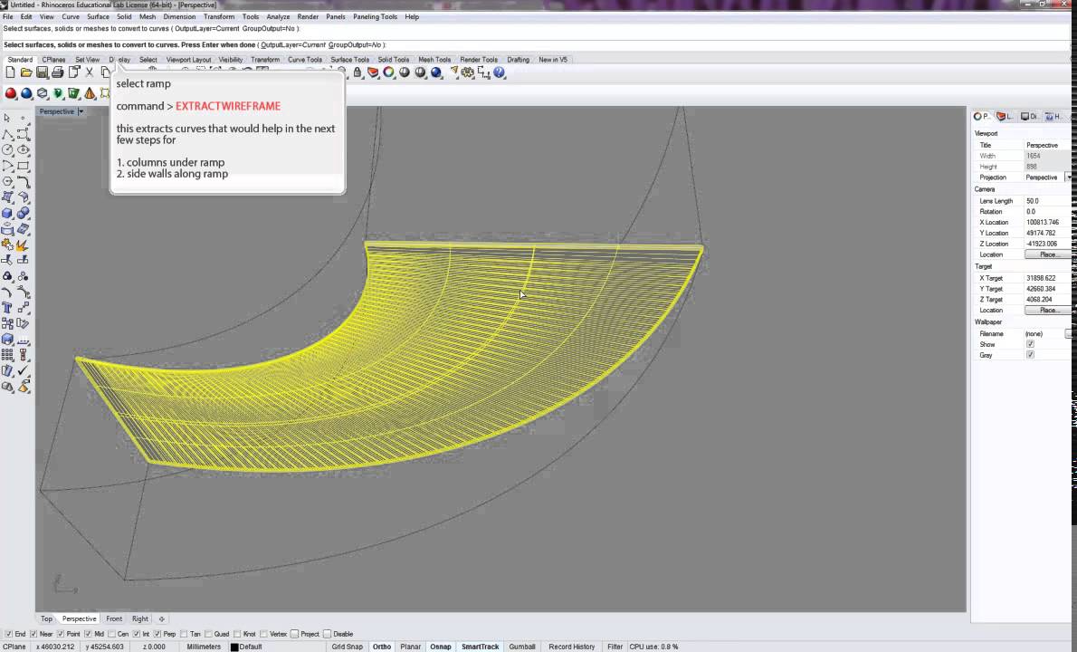Toggle Ortho in status bar
Screen dimensions: 1077x652
point(382,647)
